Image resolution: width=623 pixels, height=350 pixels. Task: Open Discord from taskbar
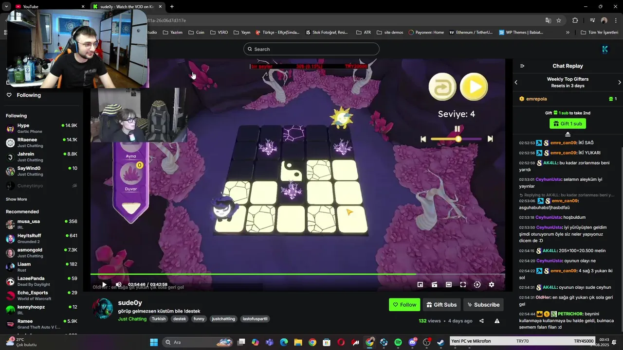(413, 342)
